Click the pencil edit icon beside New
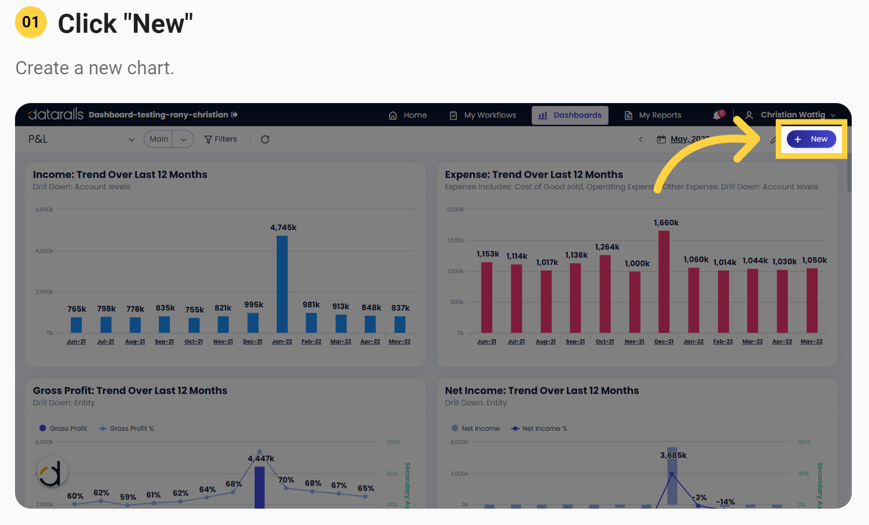 click(x=773, y=140)
